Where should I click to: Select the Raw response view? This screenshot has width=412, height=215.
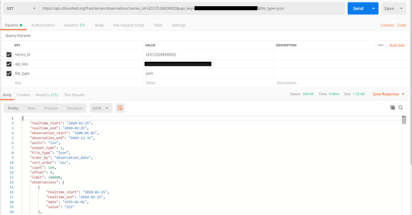[31, 108]
